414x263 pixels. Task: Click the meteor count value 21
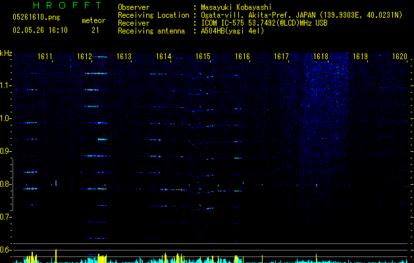pos(95,30)
